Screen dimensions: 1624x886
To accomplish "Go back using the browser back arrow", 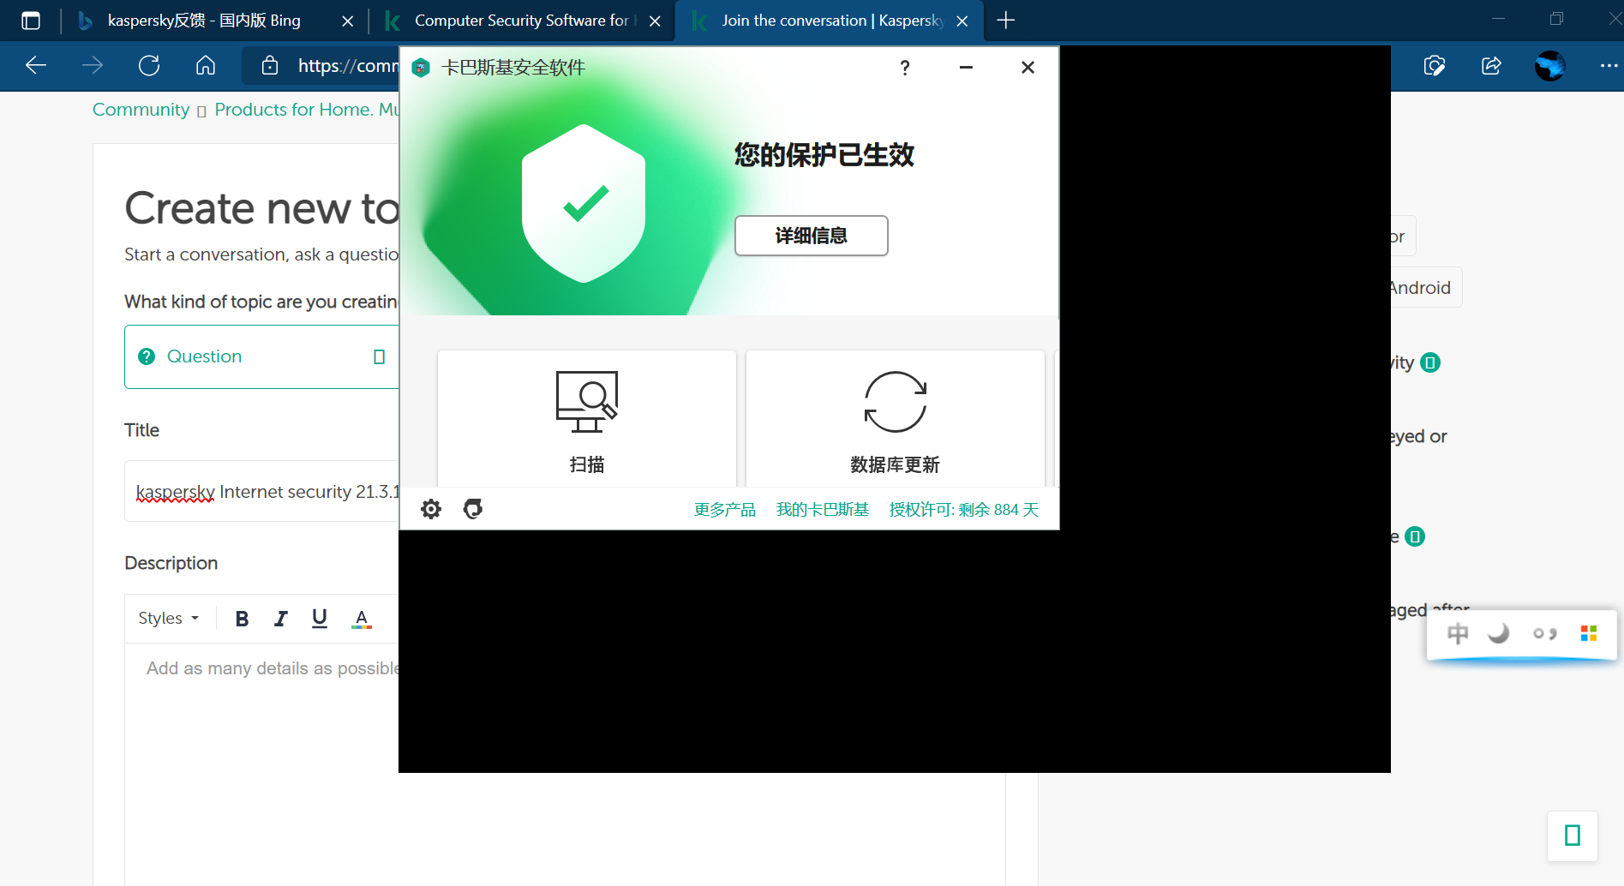I will [36, 65].
